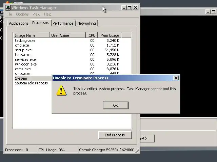The image size is (217, 162).
Task: Click the 5,096 K memory value
Action: (113, 59)
